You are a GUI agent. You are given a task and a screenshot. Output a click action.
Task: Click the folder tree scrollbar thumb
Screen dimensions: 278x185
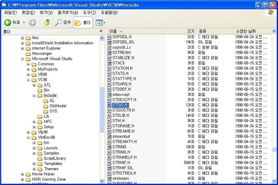[102, 110]
